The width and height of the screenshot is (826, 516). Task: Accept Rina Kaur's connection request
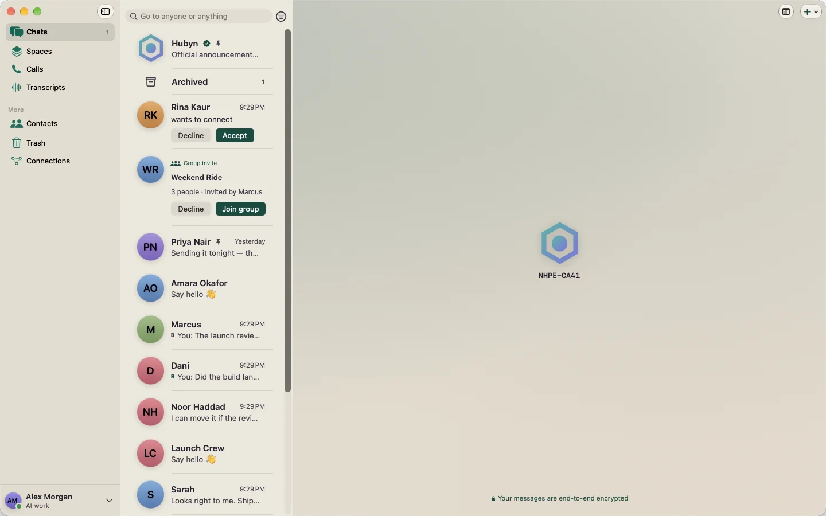click(235, 136)
